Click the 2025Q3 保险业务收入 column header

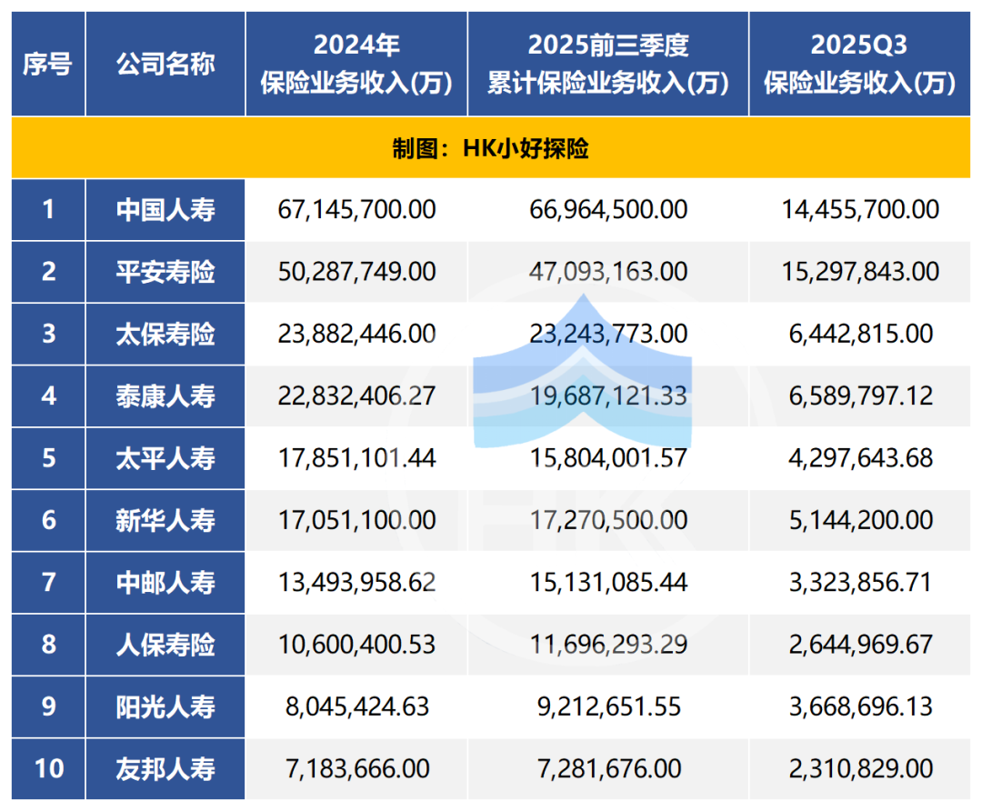tap(859, 65)
